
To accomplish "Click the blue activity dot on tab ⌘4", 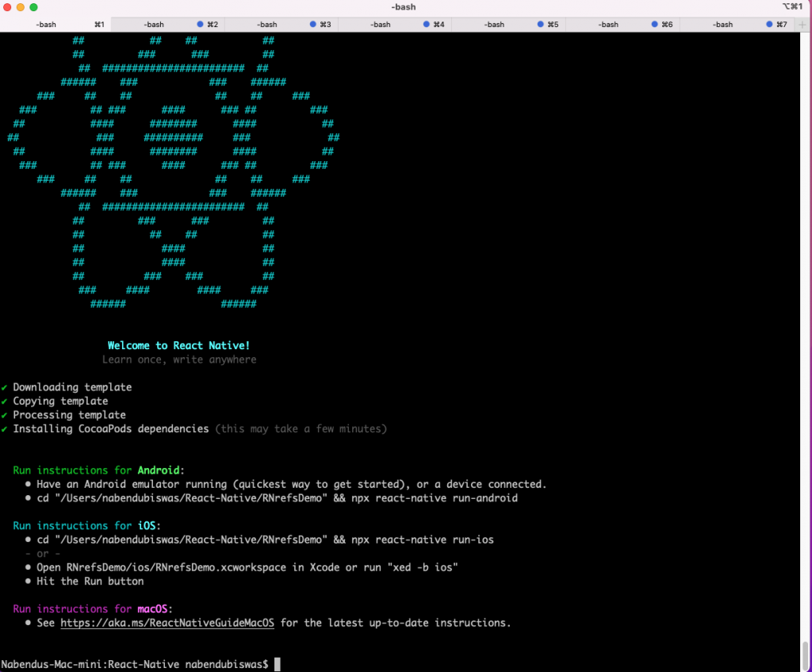I will [426, 25].
